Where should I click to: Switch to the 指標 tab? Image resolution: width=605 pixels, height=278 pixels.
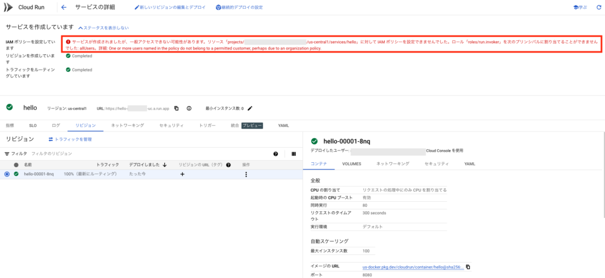click(10, 126)
